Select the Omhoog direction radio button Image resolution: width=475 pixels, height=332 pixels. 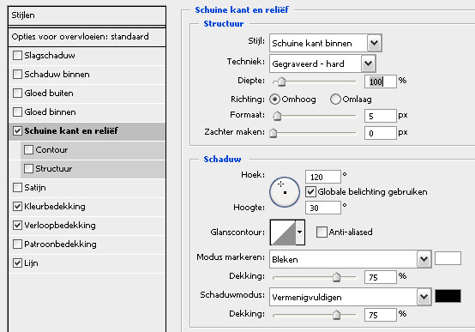[274, 100]
